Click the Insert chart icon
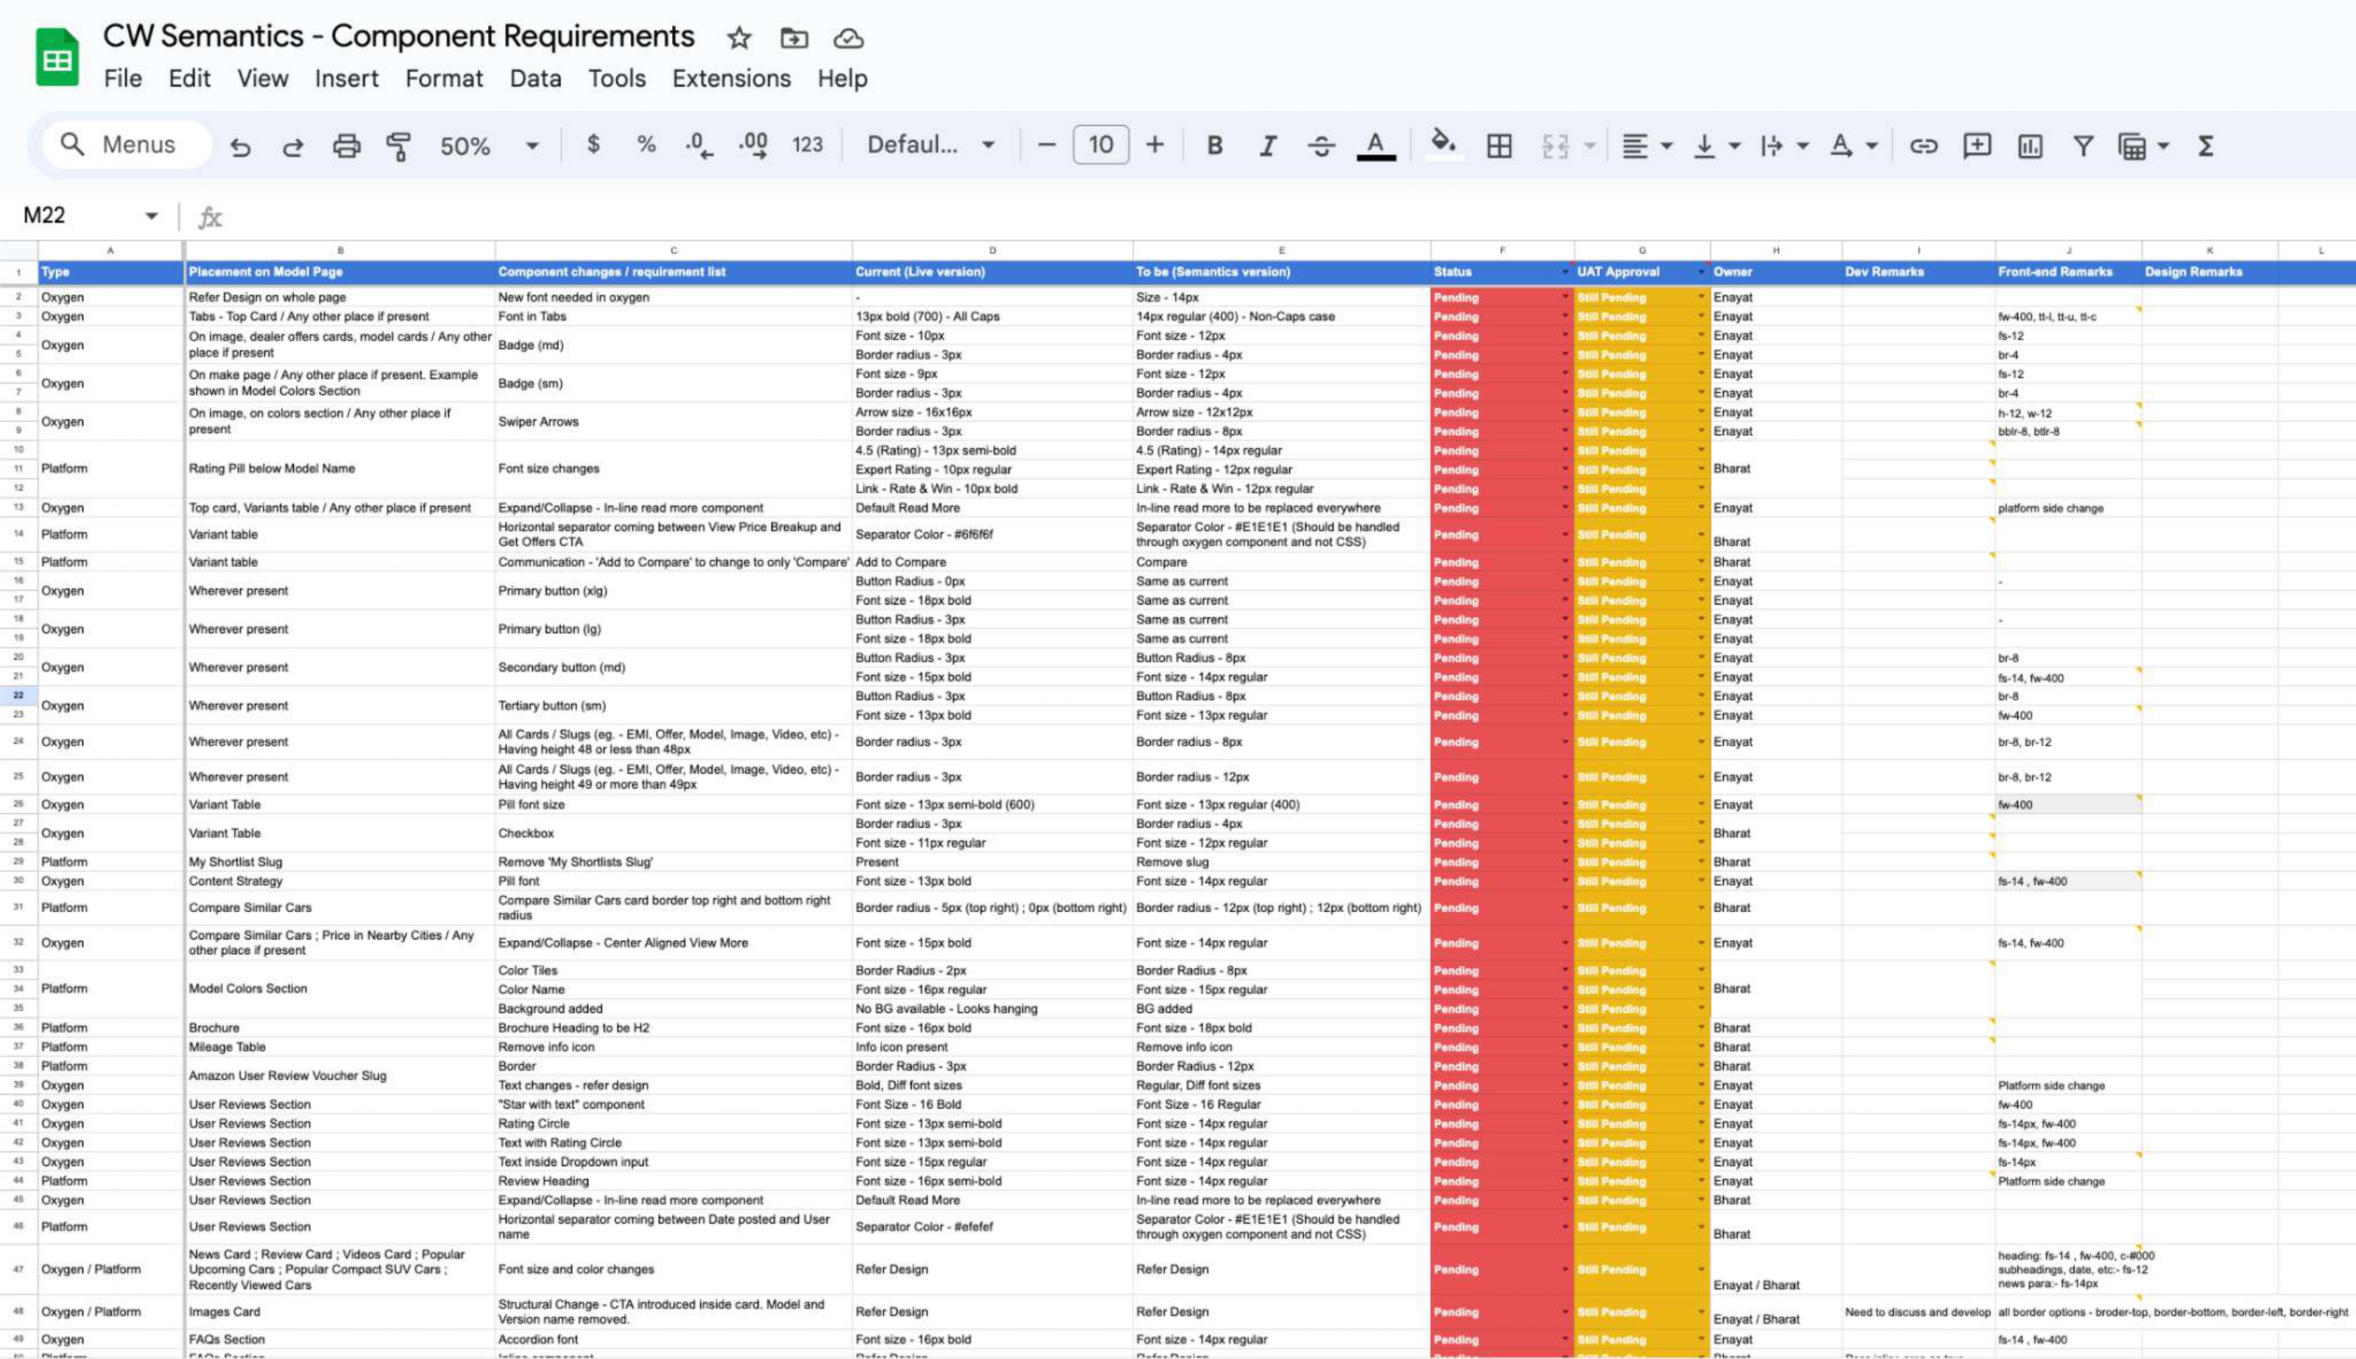The image size is (2356, 1359). coord(2031,146)
